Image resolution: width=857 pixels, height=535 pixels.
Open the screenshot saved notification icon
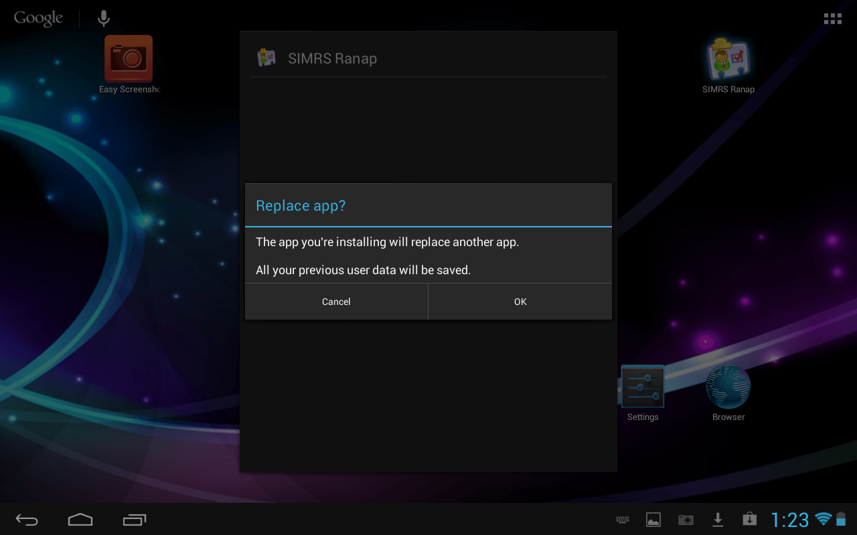pos(653,519)
